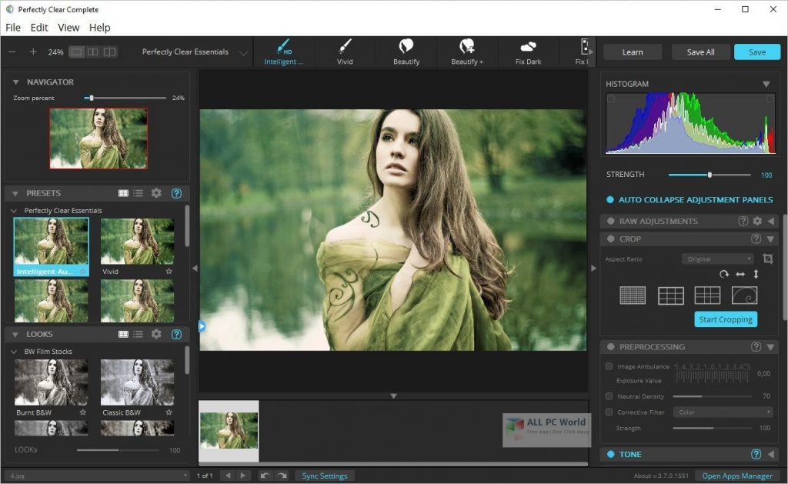The width and height of the screenshot is (788, 484).
Task: Expand the Preprocessing panel
Action: (771, 346)
